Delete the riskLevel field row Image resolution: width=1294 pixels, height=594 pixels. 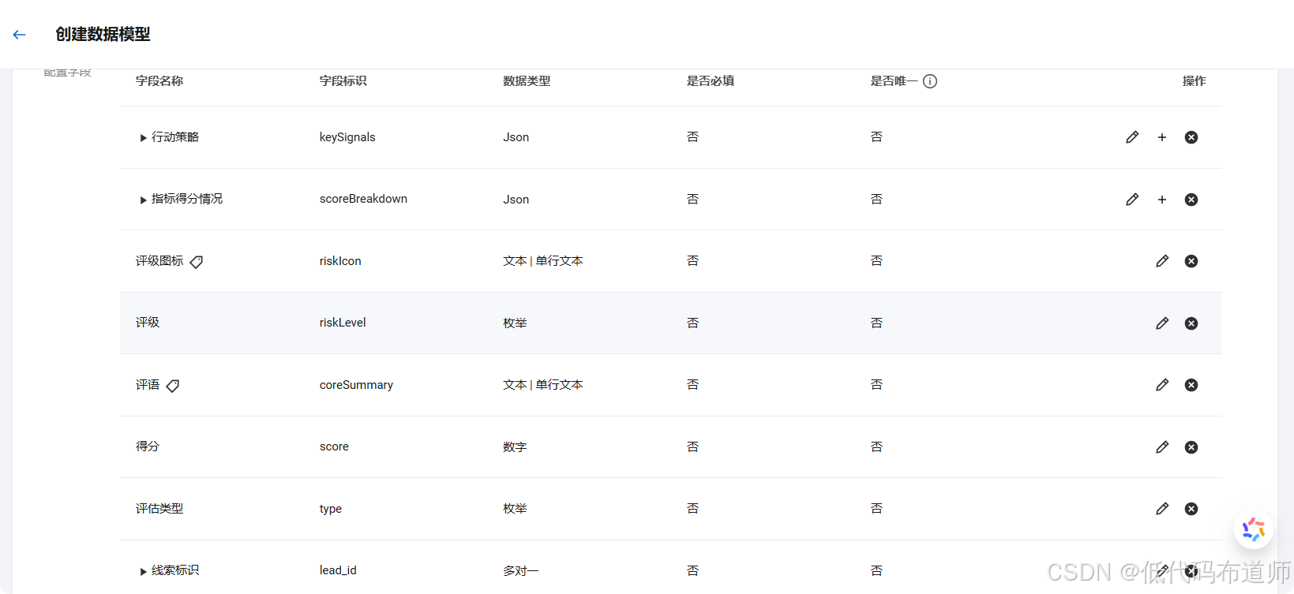point(1191,323)
